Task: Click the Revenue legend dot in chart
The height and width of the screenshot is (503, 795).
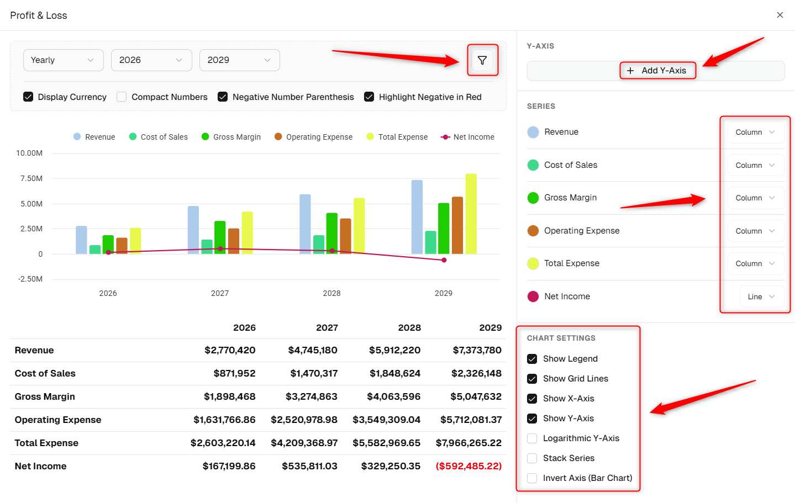Action: 77,136
